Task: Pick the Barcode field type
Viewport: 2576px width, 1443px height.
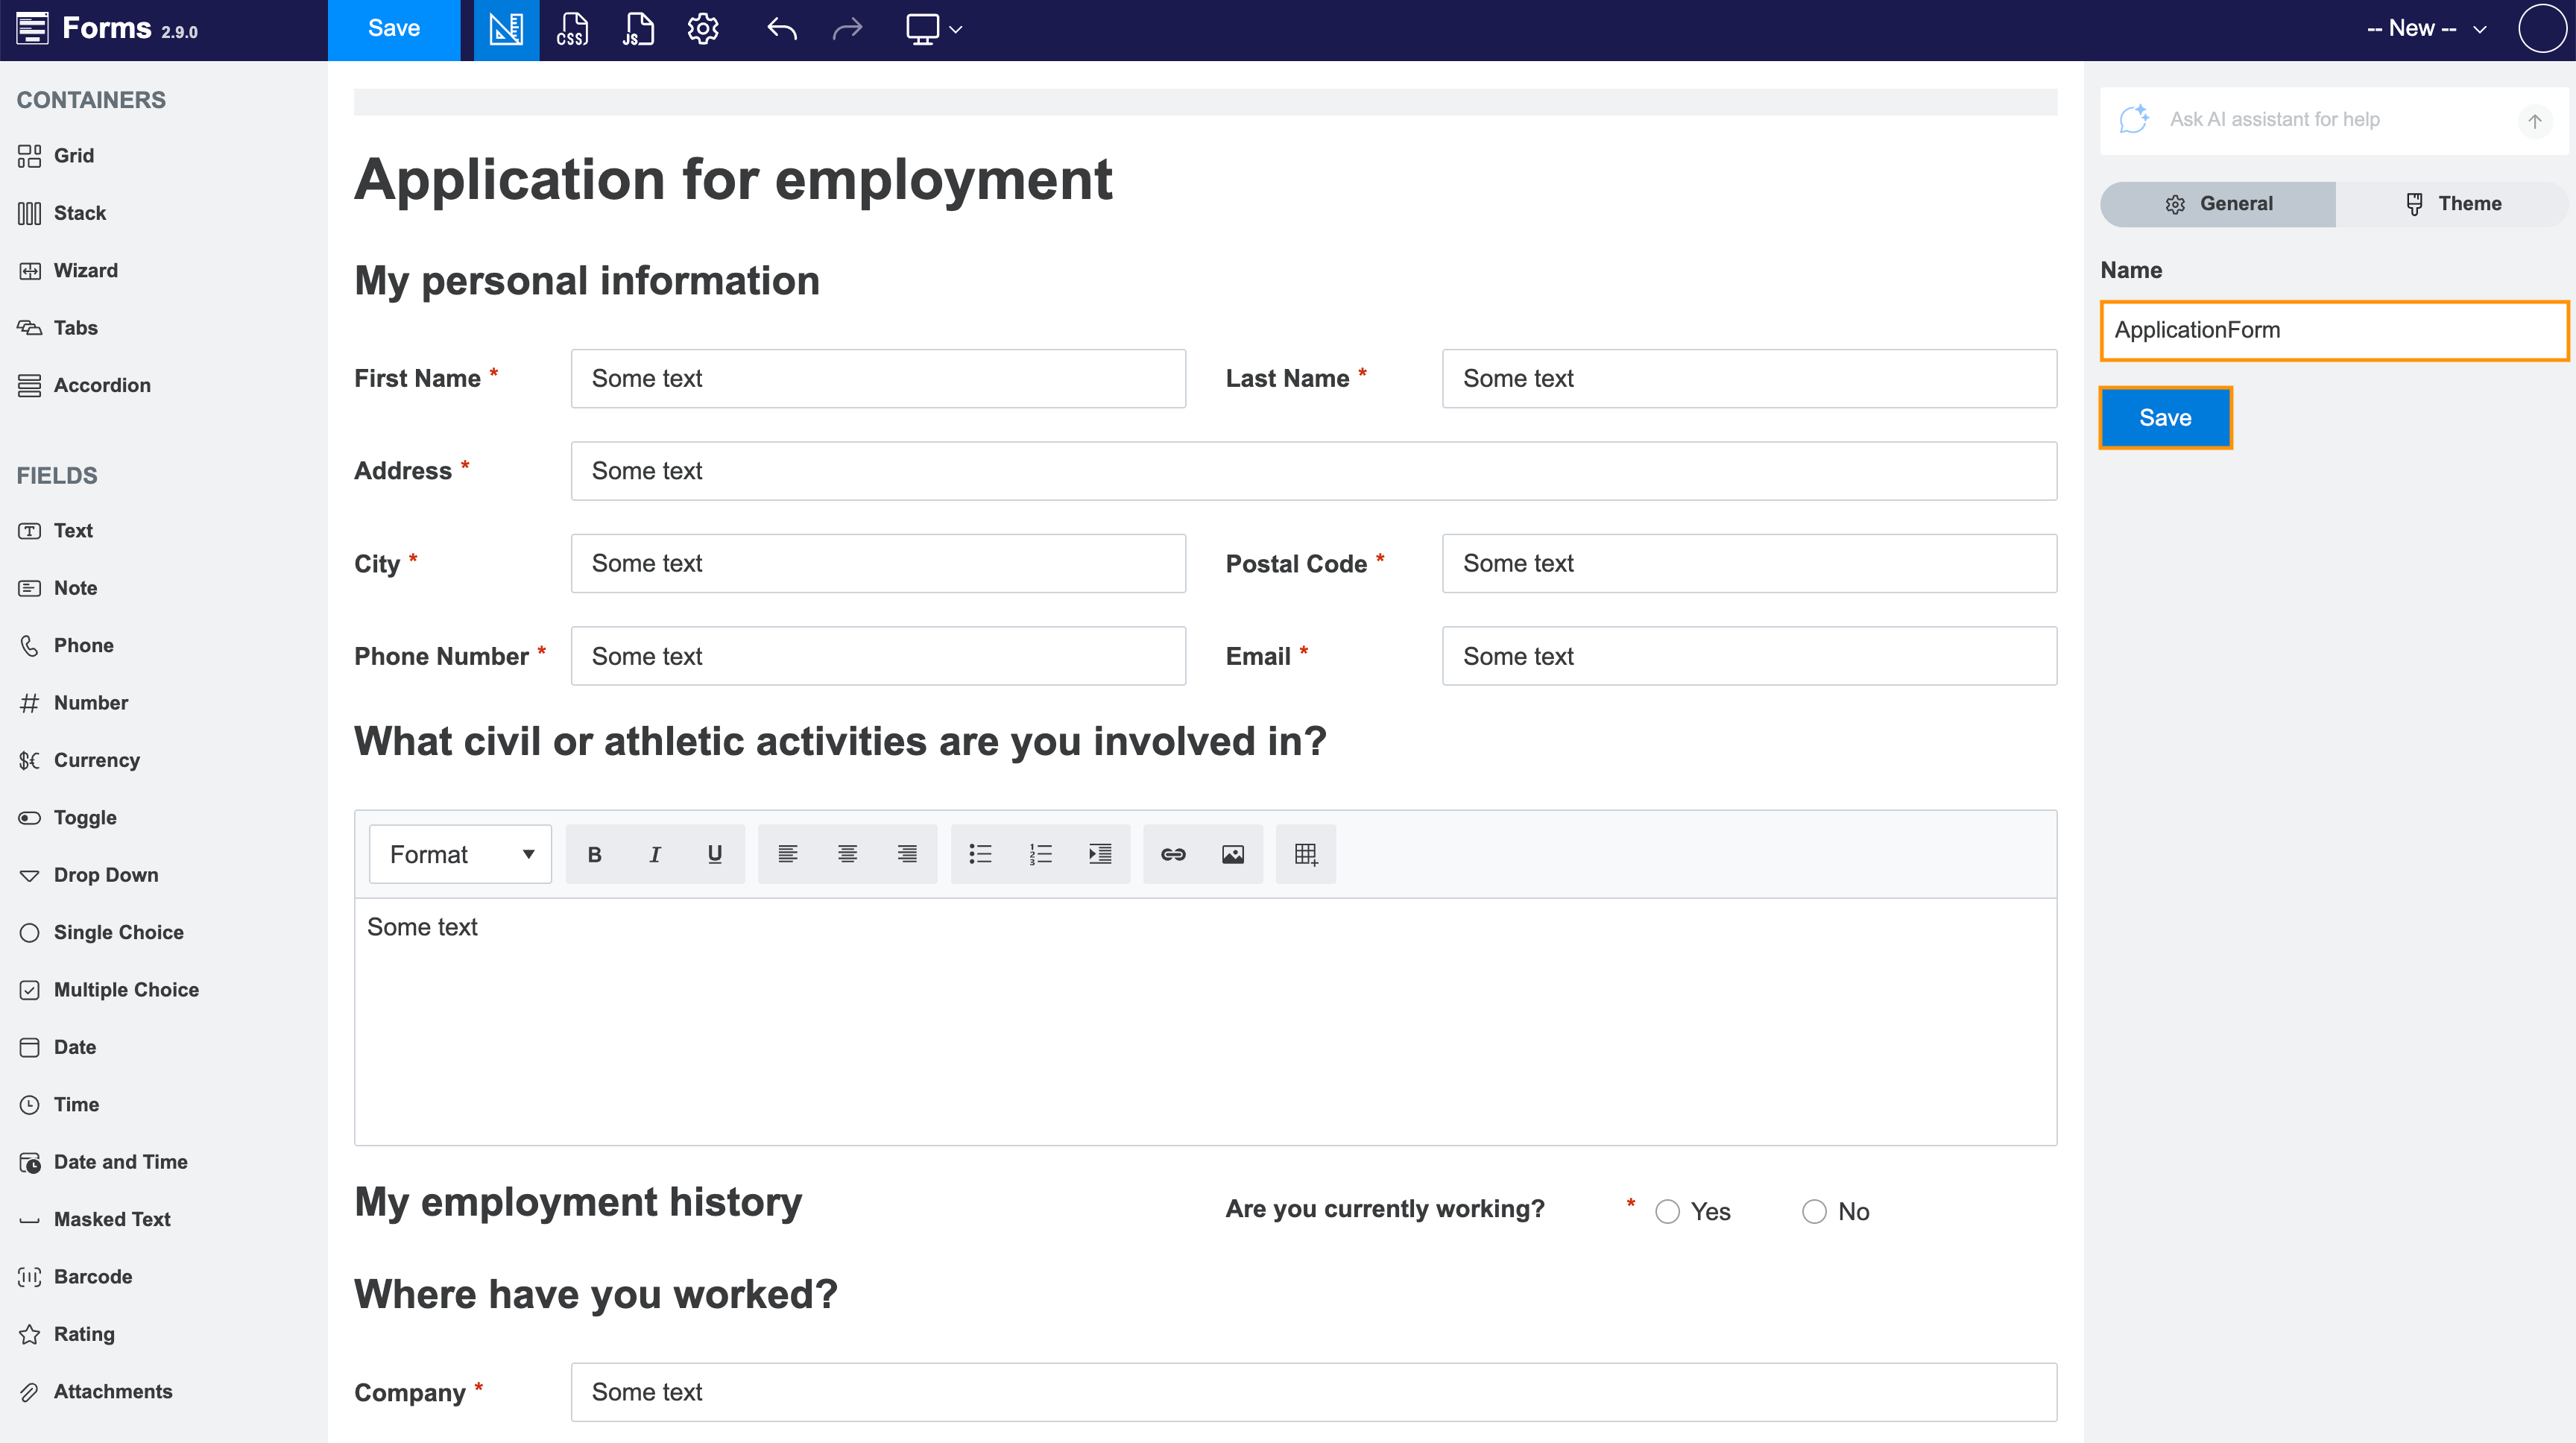Action: tap(75, 1277)
